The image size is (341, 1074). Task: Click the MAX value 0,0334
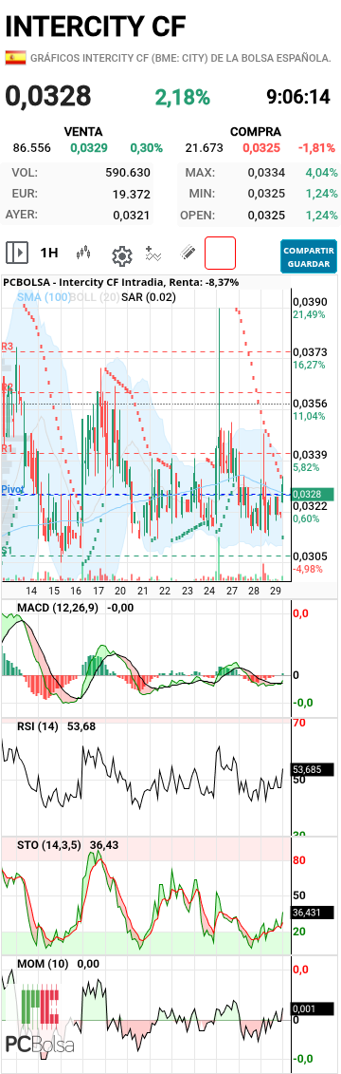[x=266, y=173]
